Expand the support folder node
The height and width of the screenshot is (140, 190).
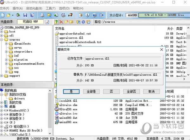click(x=2, y=76)
